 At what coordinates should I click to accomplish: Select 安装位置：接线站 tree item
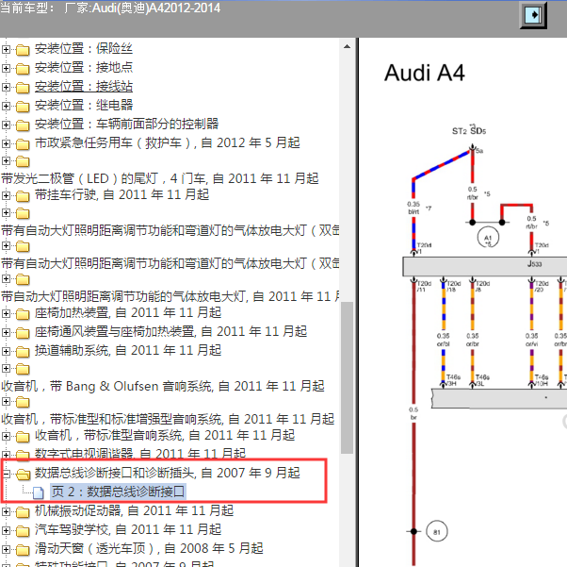(84, 86)
